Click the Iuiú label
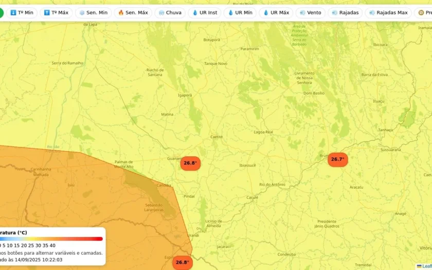Image resolution: width=432 pixels, height=270 pixels. coord(71,185)
